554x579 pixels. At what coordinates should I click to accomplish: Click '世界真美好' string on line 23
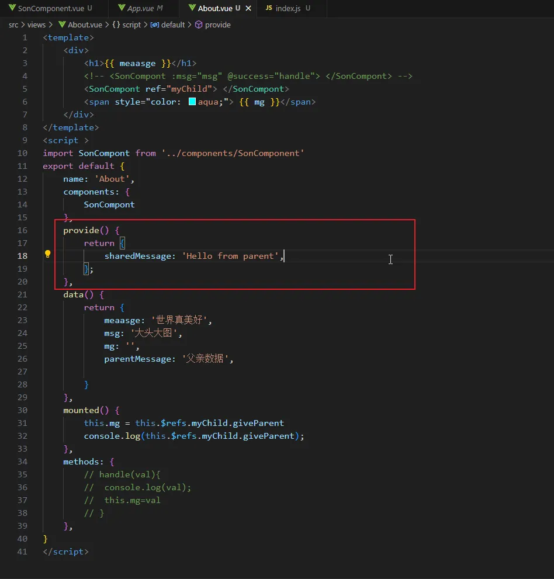pyautogui.click(x=179, y=320)
